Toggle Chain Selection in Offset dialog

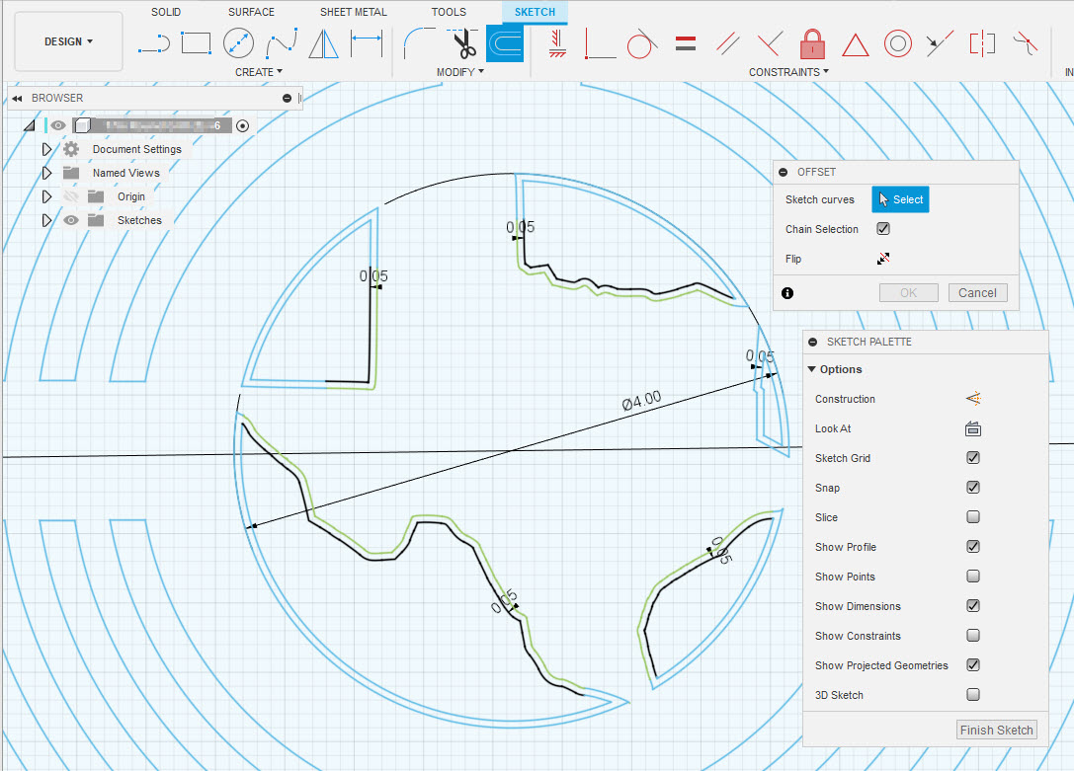pos(882,228)
